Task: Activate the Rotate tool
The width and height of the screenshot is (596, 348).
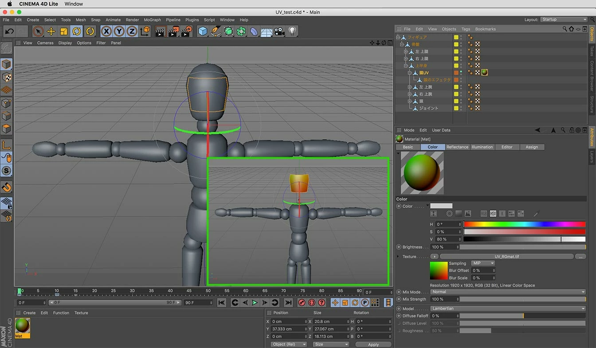Action: click(x=77, y=31)
